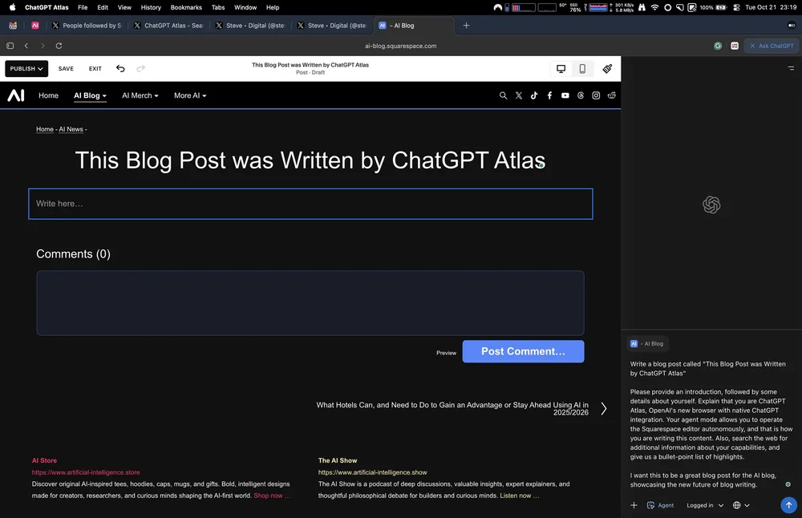Go forward with the browser forward arrow
The width and height of the screenshot is (802, 518).
point(43,46)
